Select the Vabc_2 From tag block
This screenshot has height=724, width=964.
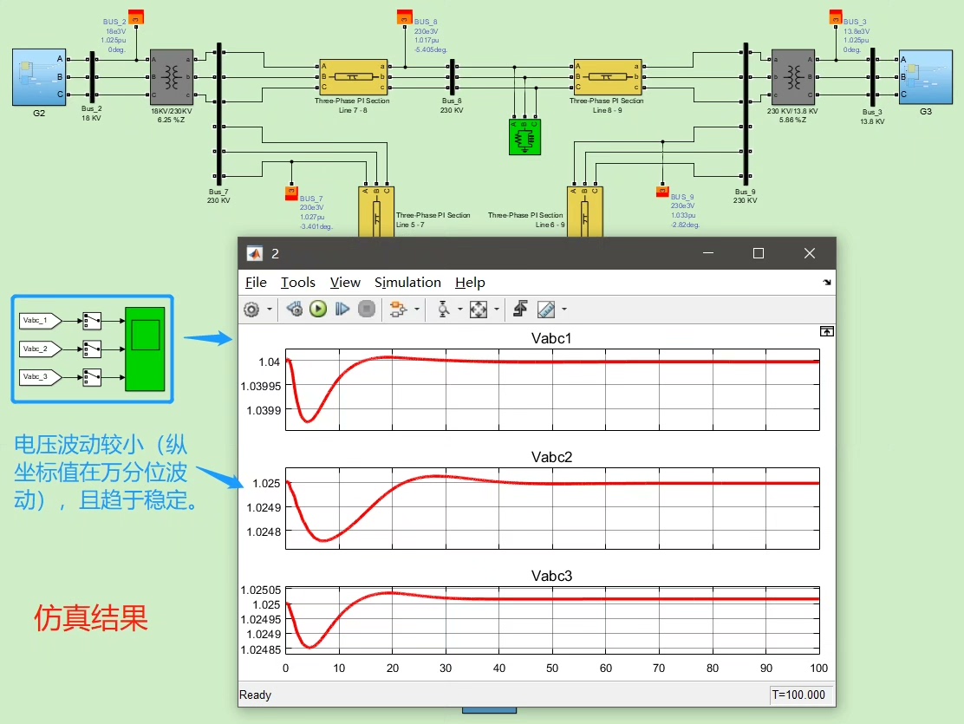(x=41, y=349)
